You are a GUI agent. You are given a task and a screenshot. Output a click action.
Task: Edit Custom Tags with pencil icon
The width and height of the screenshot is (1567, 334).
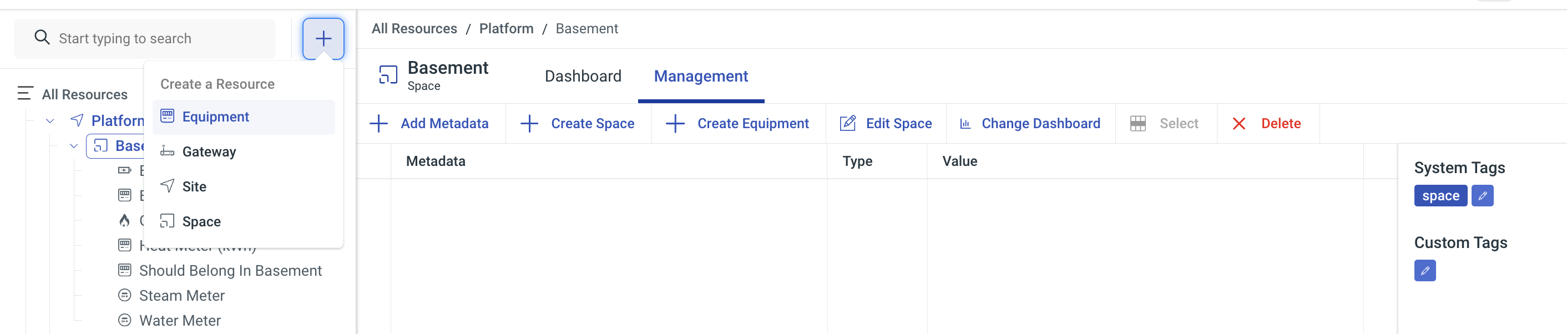click(1424, 271)
